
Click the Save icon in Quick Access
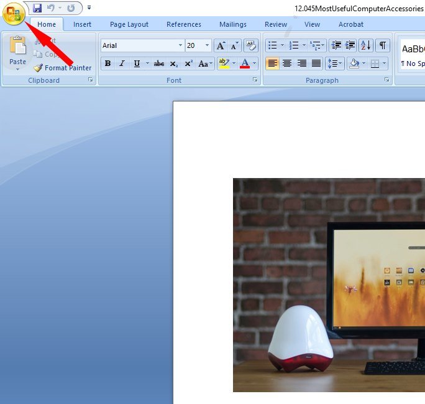click(37, 8)
